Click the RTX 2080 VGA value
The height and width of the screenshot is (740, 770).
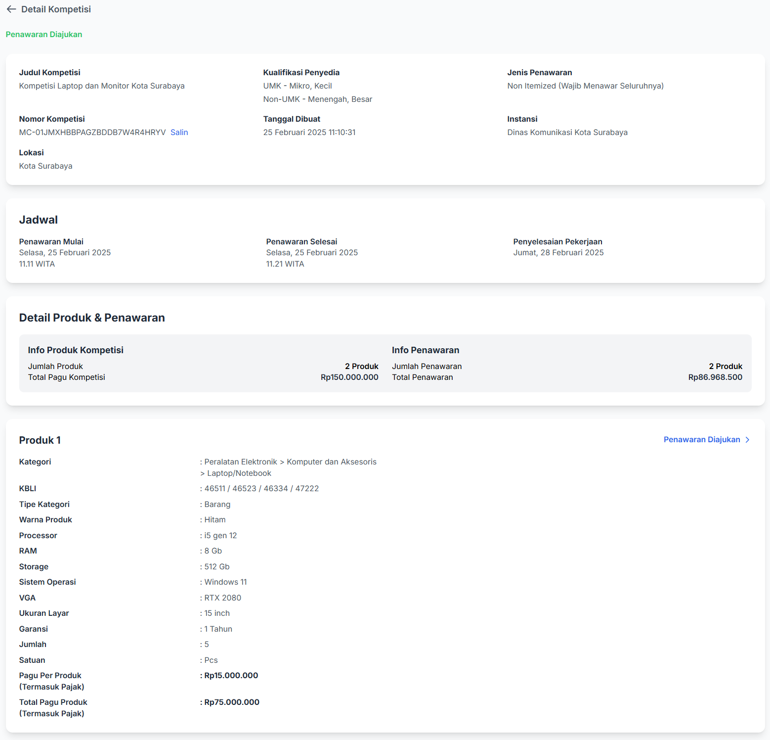[223, 598]
